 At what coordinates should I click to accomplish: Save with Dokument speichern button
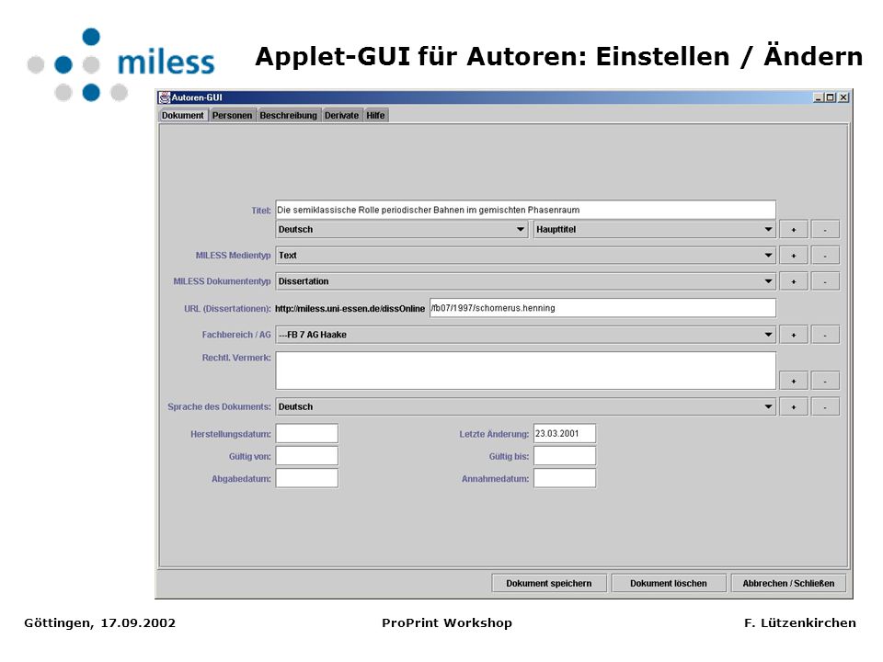point(549,583)
